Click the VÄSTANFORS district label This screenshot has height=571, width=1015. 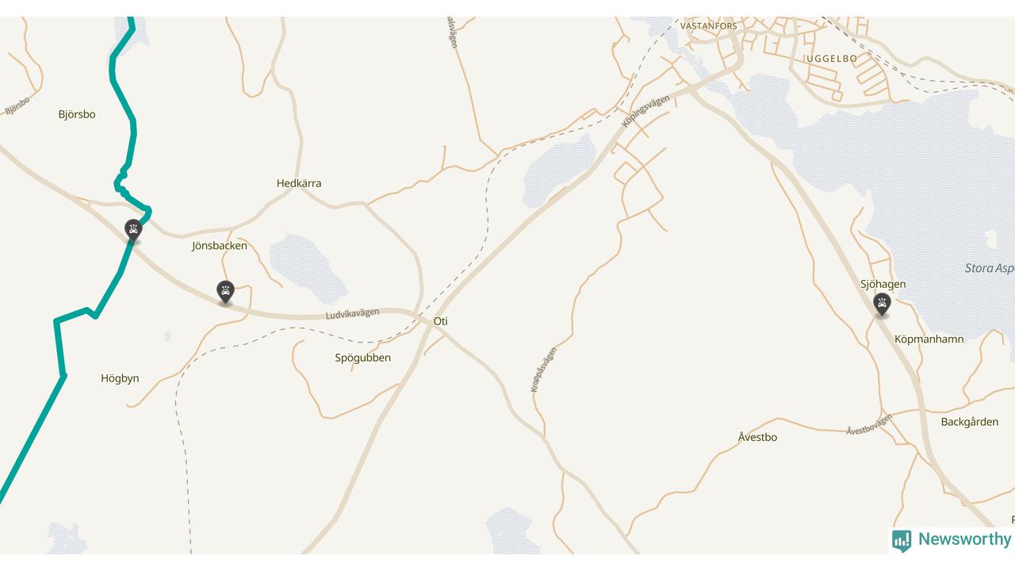click(709, 26)
